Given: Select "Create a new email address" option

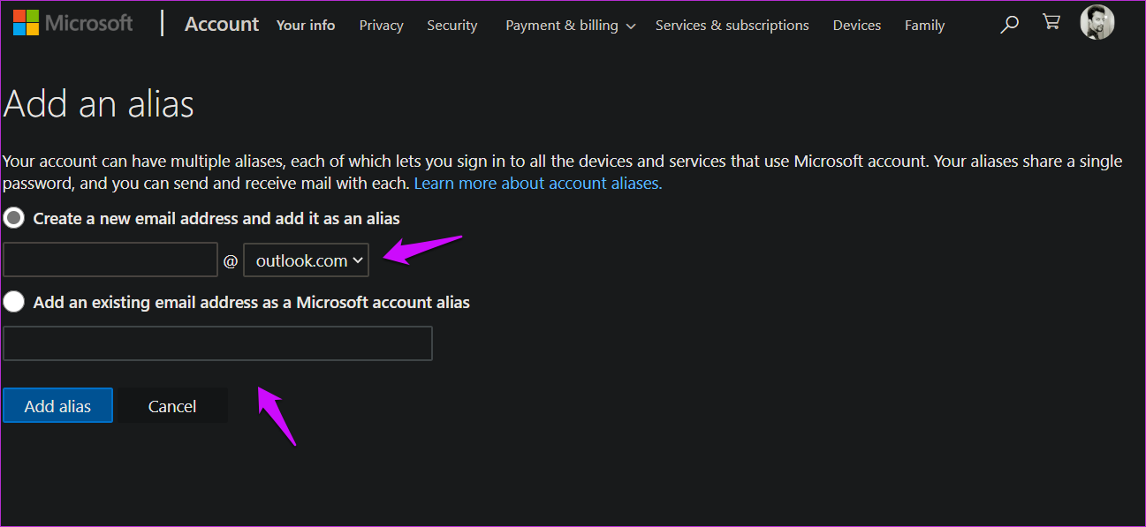Looking at the screenshot, I should click(13, 217).
